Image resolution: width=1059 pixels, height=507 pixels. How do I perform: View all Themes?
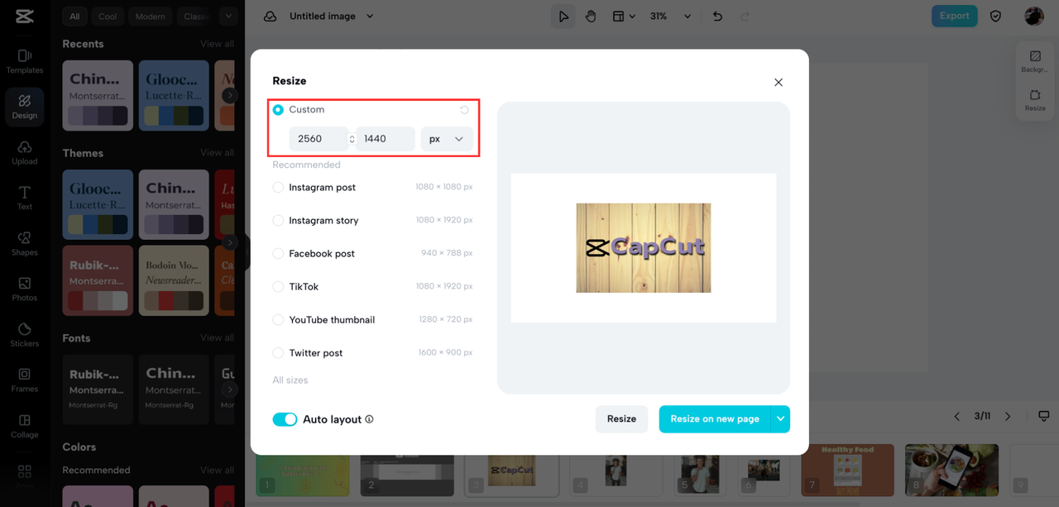pos(217,153)
